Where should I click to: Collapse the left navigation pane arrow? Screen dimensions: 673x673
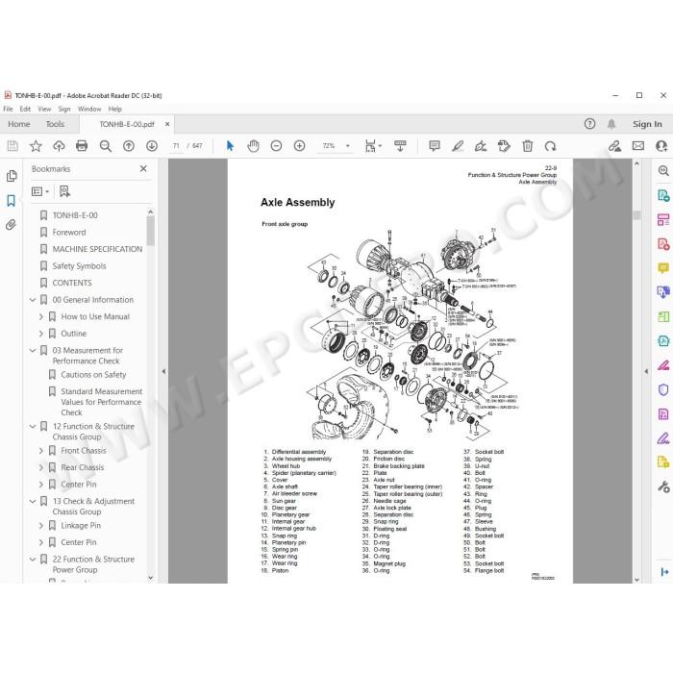(x=163, y=371)
